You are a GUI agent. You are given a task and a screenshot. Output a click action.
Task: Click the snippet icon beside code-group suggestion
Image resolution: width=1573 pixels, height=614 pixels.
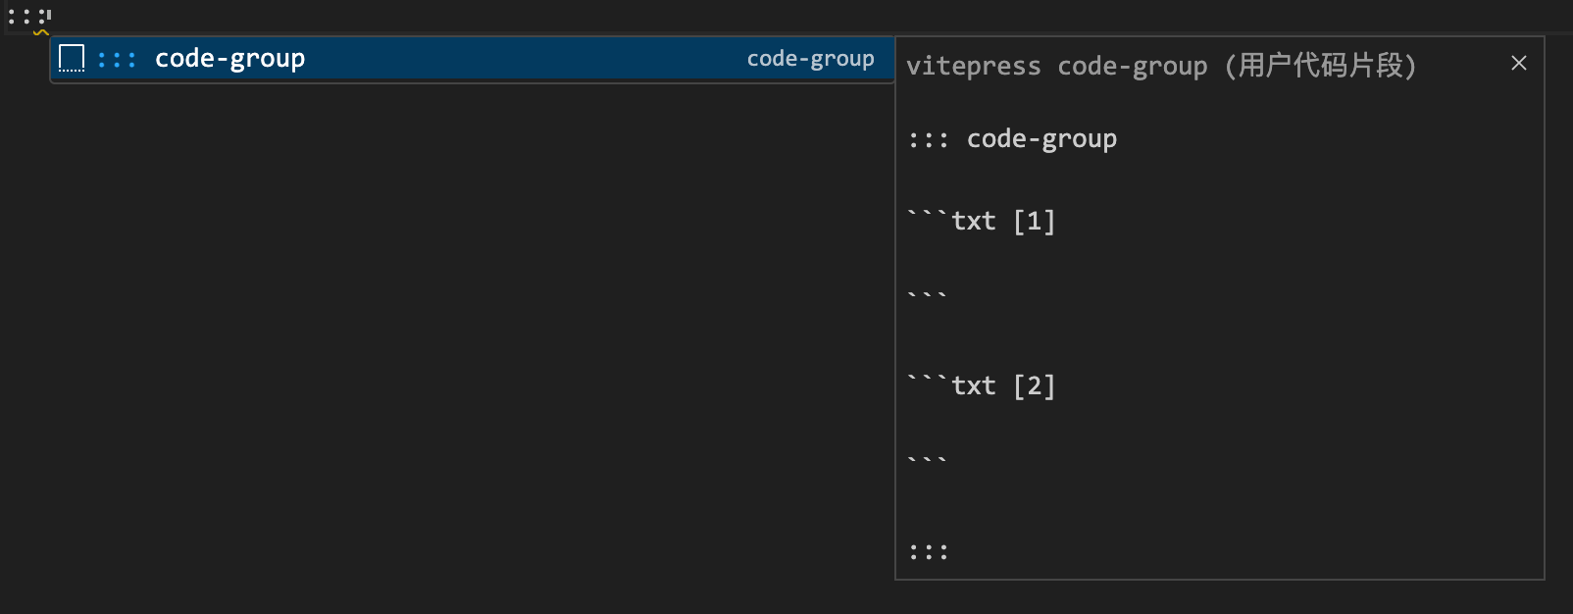(72, 59)
